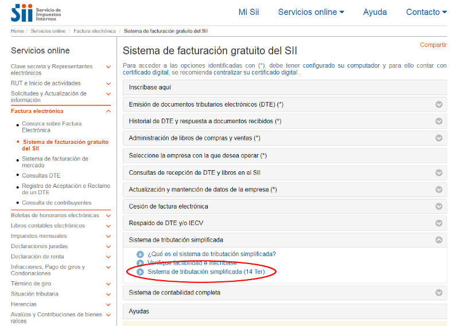The width and height of the screenshot is (459, 326).
Task: Click chevron icon on 'Respaldo de DTE y/o IECV' row
Action: pos(439,223)
